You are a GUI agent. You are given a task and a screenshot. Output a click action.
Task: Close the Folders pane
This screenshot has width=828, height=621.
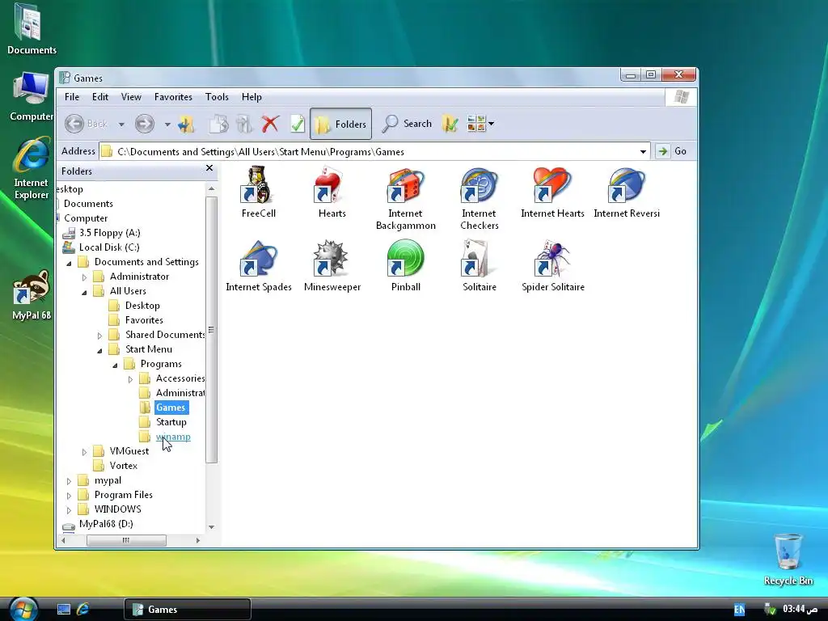click(x=209, y=168)
